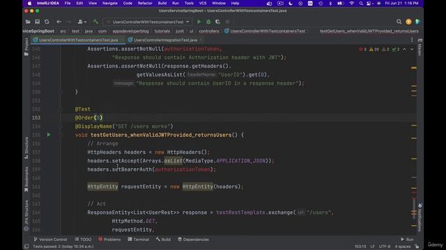Toggle the Bookmarks tool window

26,179
